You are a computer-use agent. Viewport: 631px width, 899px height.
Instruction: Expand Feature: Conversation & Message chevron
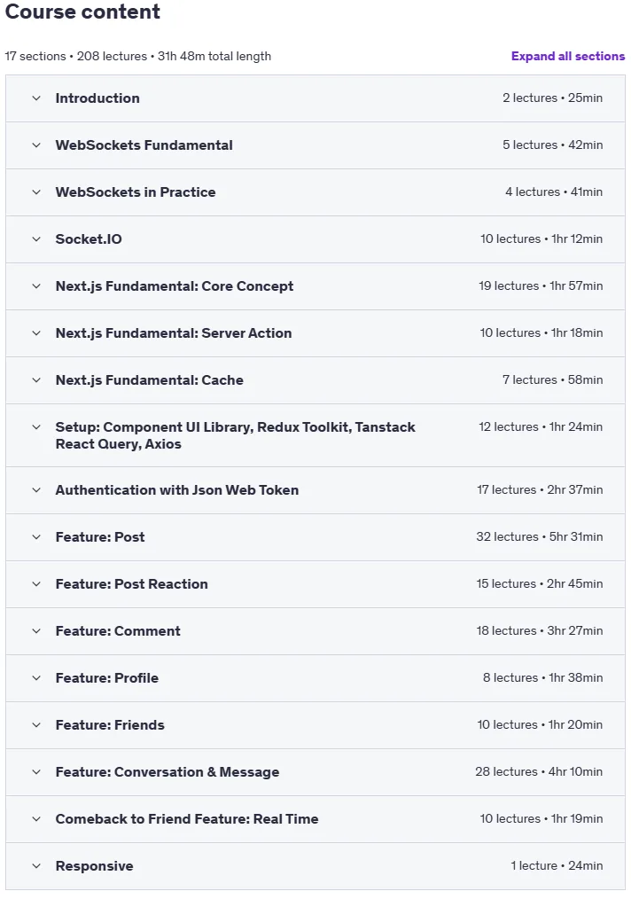[36, 772]
